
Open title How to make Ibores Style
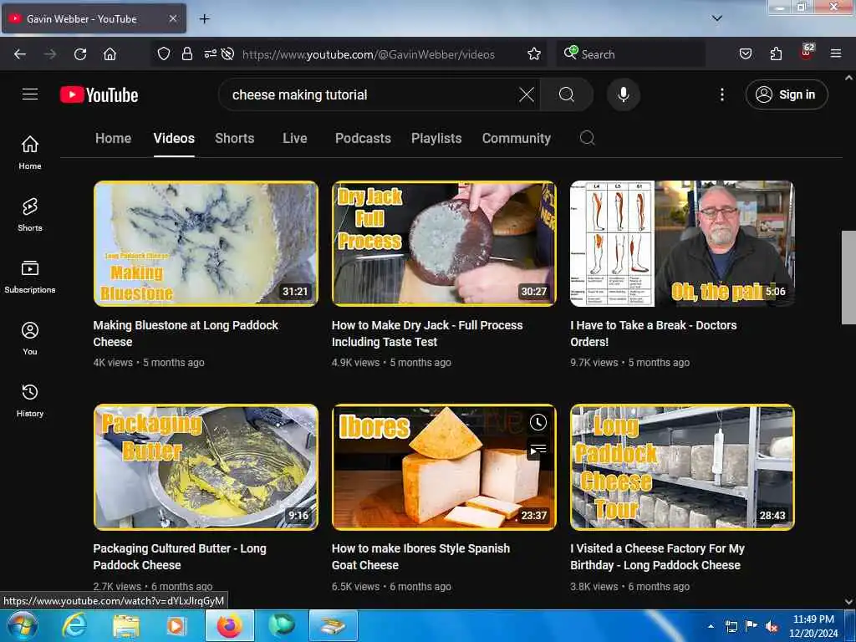[x=420, y=557]
